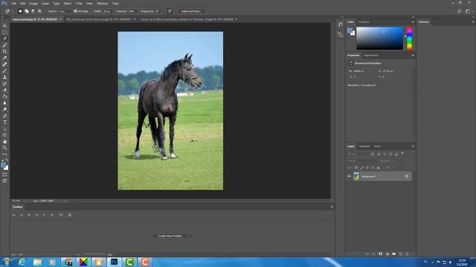The image size is (476, 267).
Task: Select the Move tool
Action: click(4, 26)
